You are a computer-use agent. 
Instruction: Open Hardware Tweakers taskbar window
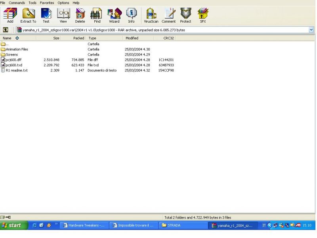(84, 225)
